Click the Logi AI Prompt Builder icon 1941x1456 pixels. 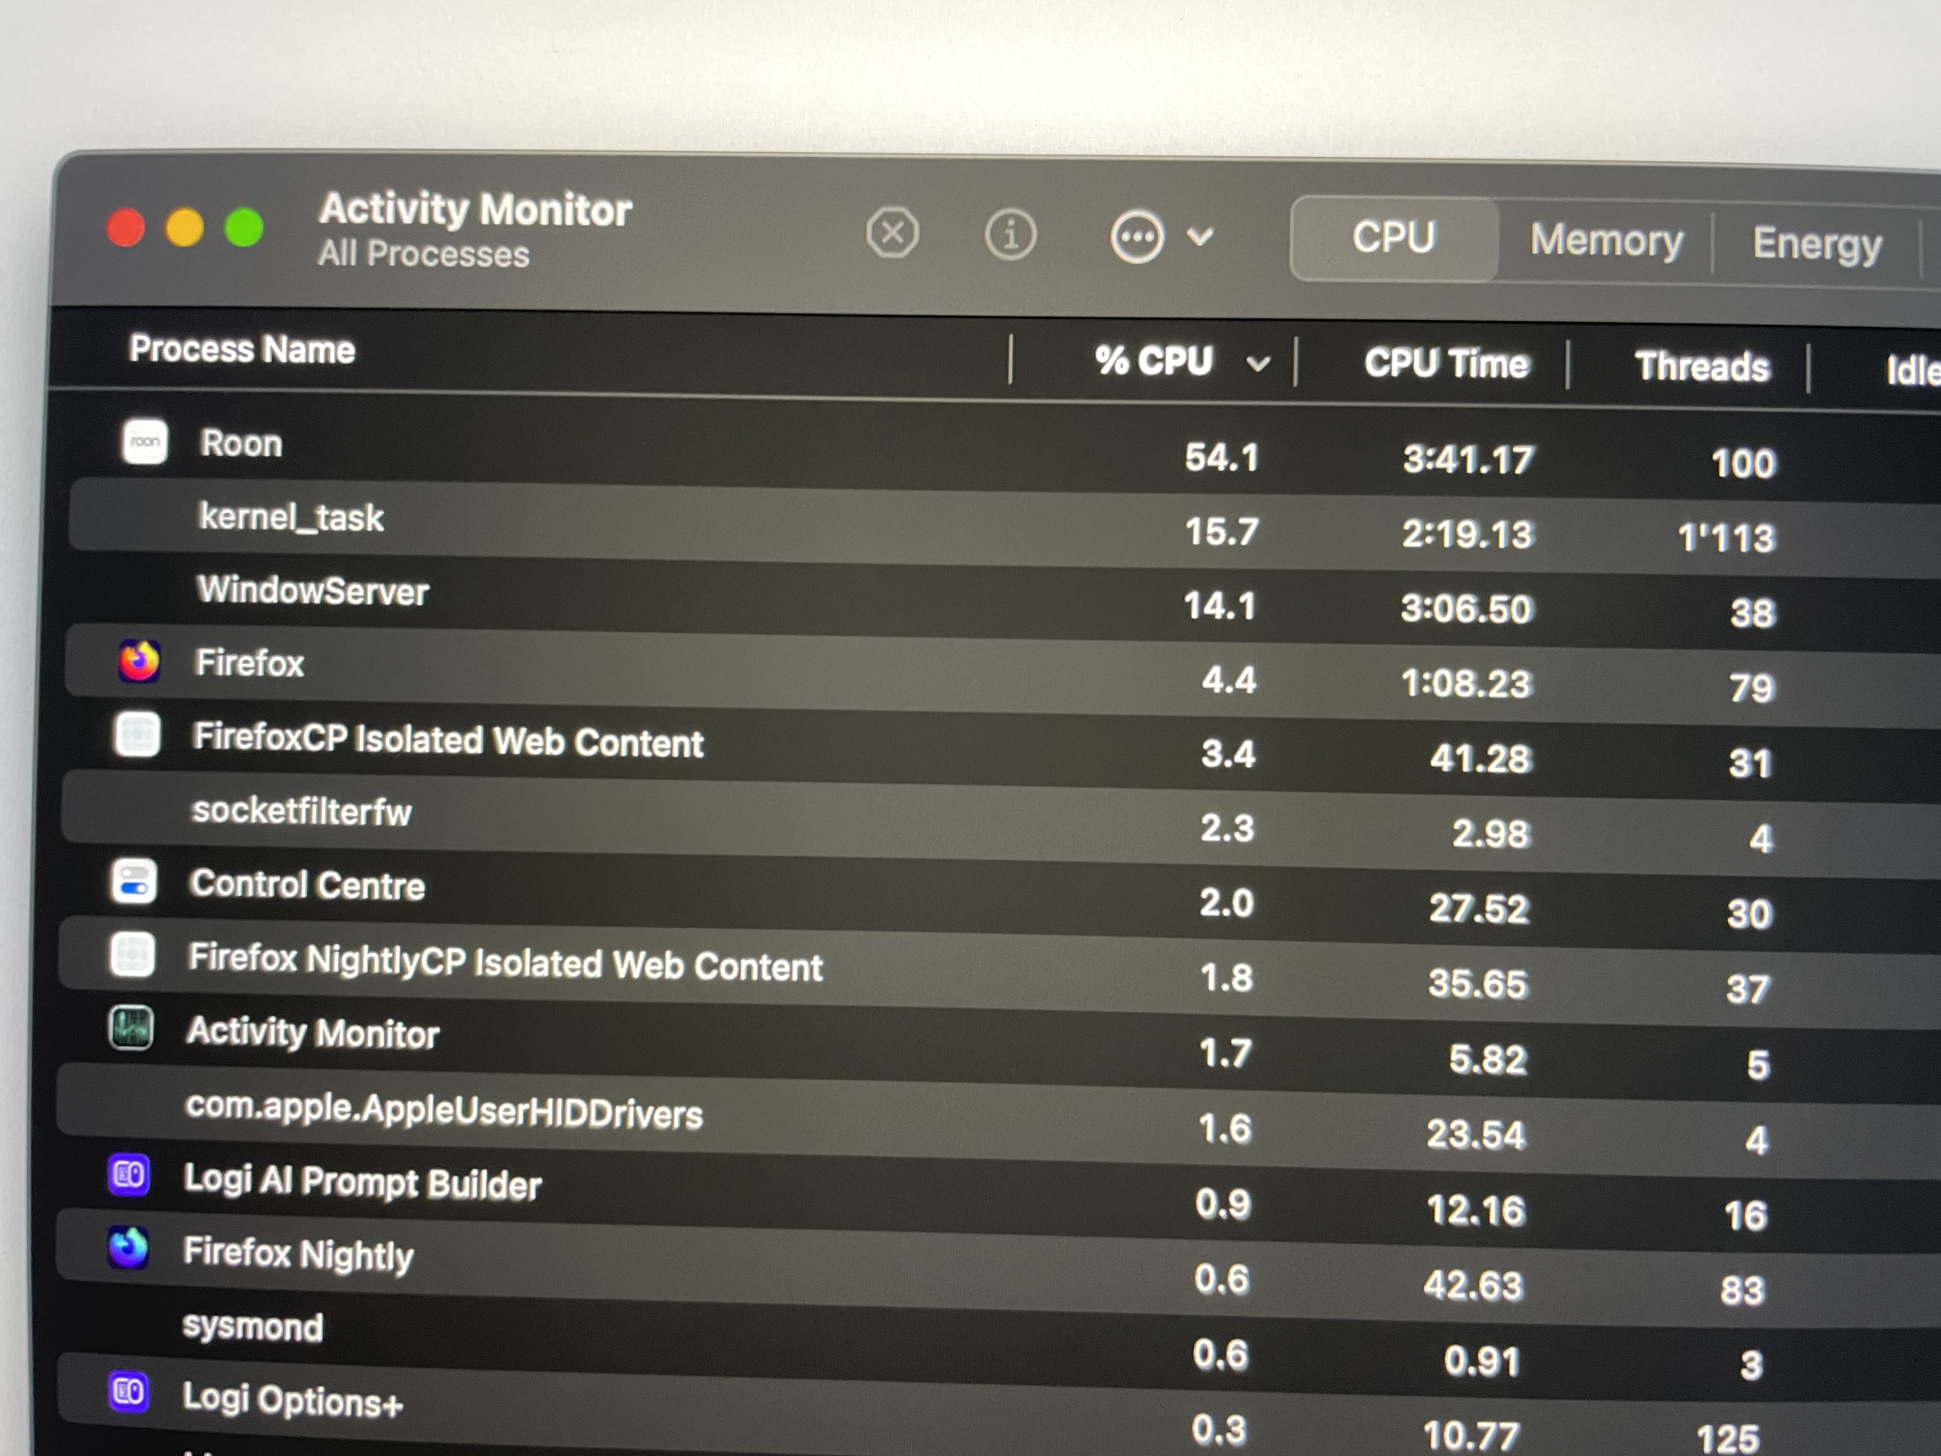(x=129, y=1174)
